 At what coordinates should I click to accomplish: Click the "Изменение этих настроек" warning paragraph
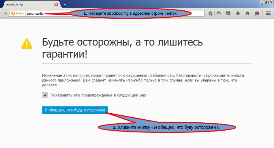pos(143,80)
